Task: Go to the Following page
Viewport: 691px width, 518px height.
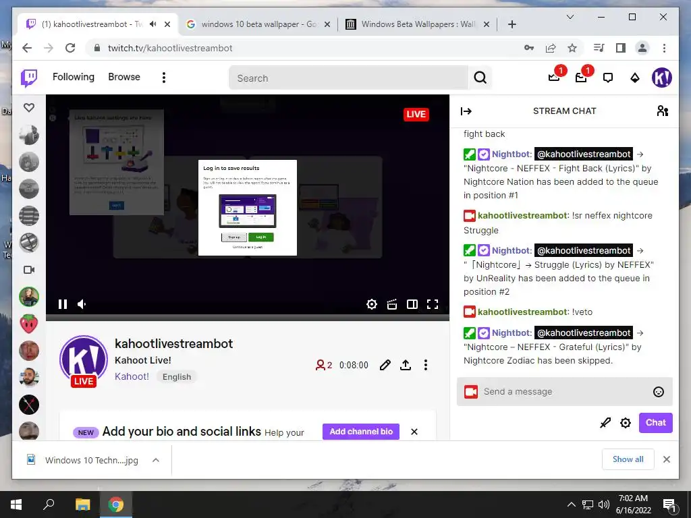Action: click(74, 77)
